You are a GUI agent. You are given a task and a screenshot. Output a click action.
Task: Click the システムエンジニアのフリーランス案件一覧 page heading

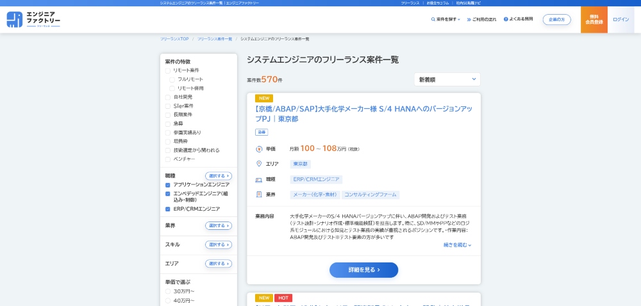[x=322, y=60]
